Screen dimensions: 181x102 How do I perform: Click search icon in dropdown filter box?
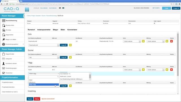pos(58,77)
